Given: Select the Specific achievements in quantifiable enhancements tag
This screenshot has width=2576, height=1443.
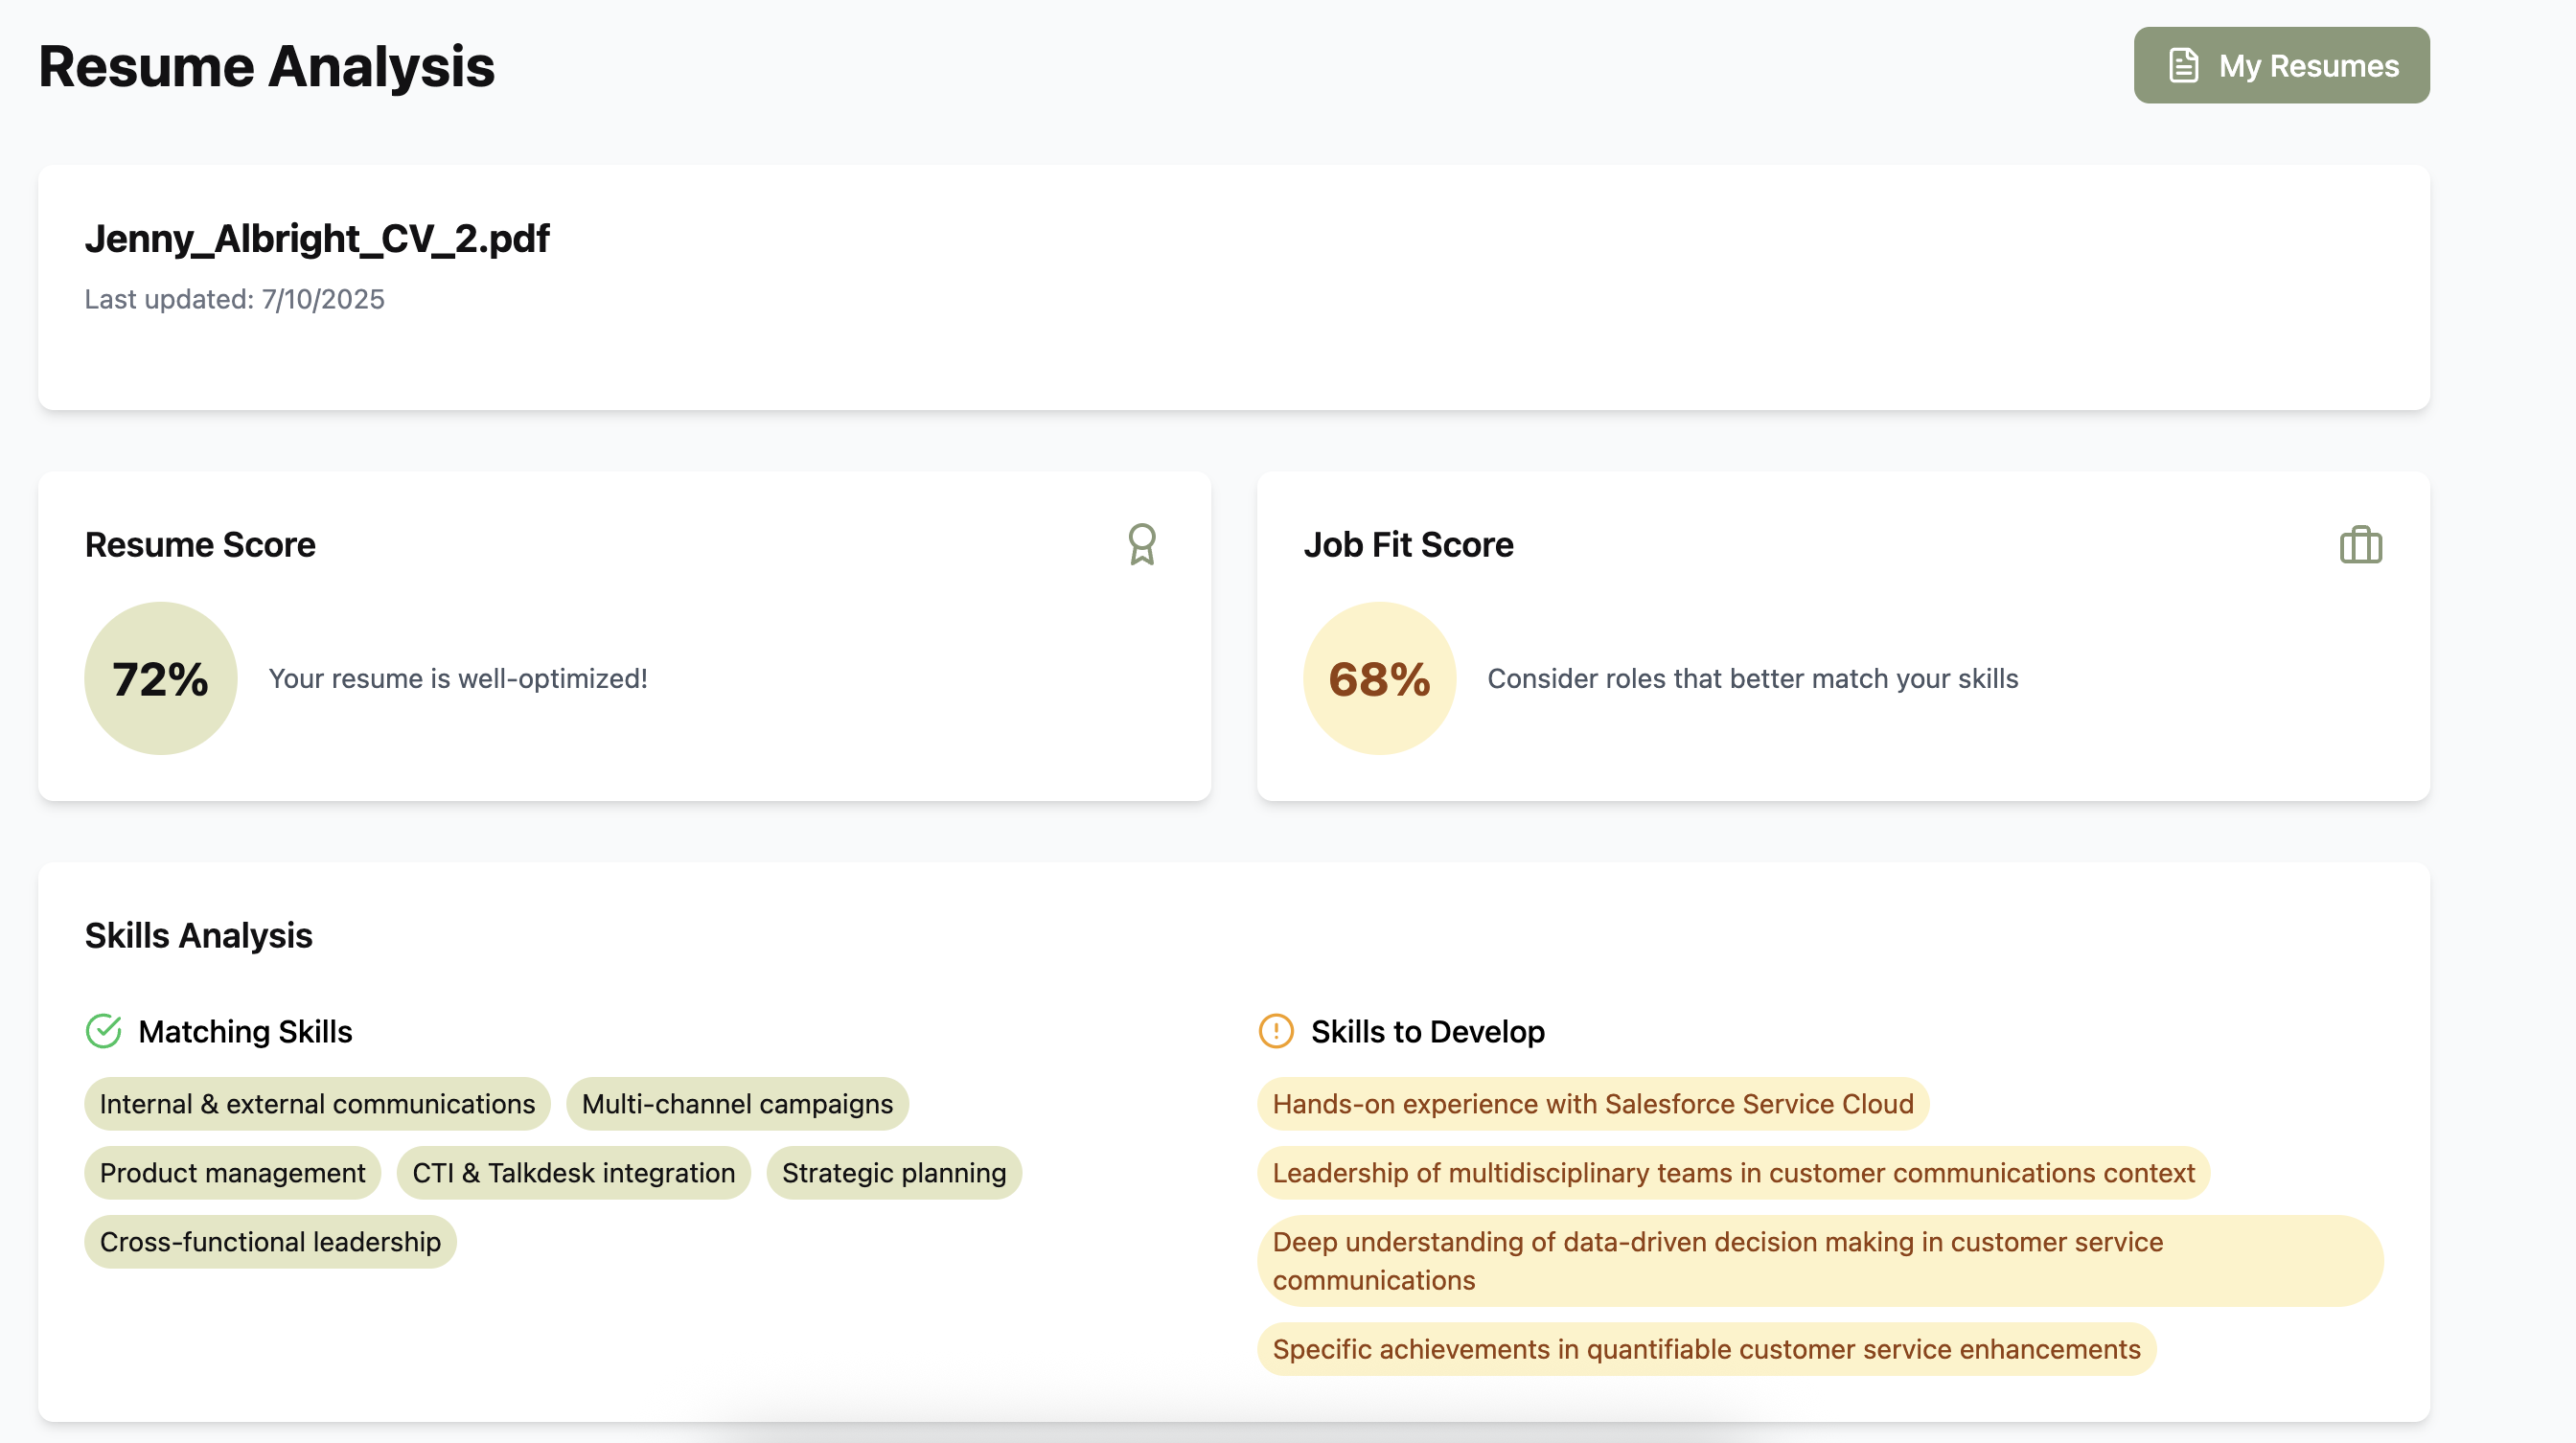Looking at the screenshot, I should coord(1706,1349).
